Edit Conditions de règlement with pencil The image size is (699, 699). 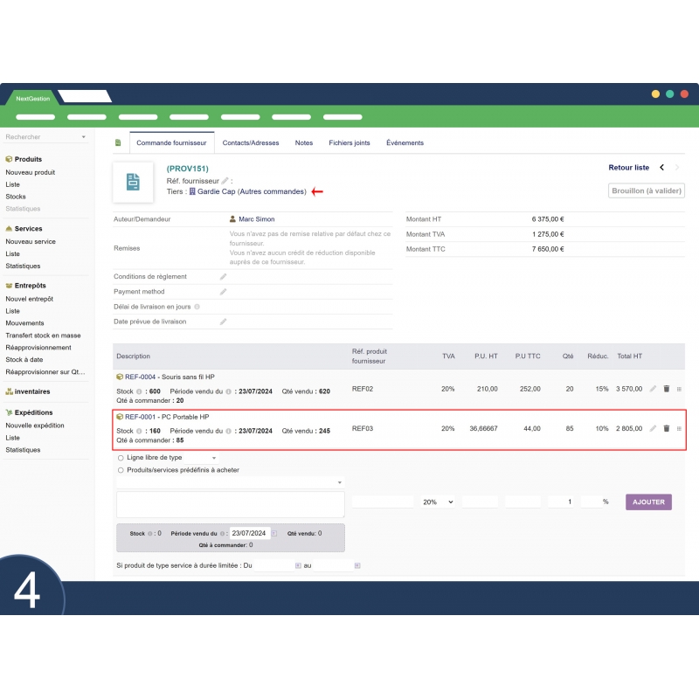224,277
